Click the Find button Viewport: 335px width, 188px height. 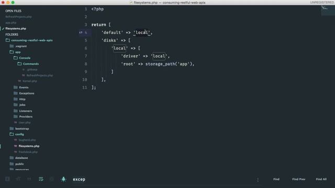point(276,179)
